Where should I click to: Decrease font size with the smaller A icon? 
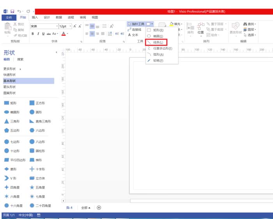click(x=80, y=26)
